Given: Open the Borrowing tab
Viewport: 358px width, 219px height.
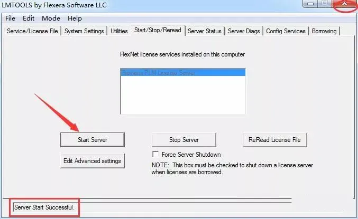Looking at the screenshot, I should coord(324,31).
